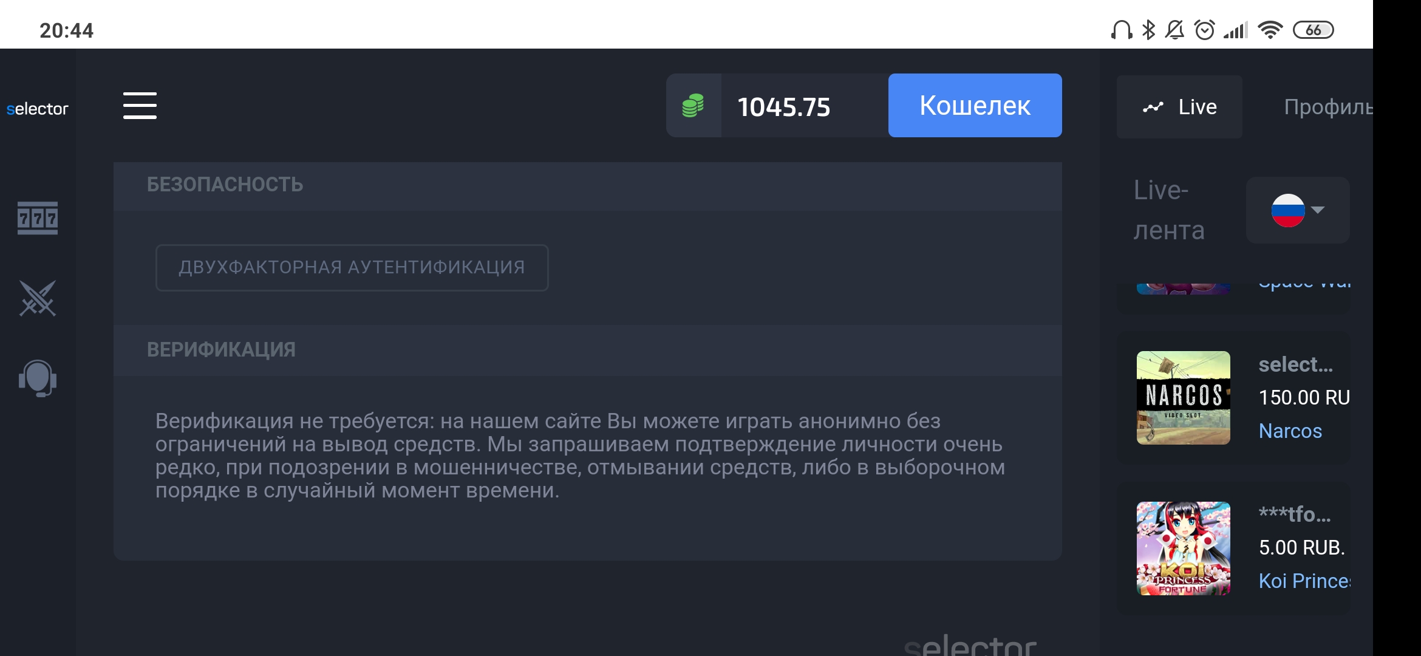Open the 777 slots section

tap(38, 218)
